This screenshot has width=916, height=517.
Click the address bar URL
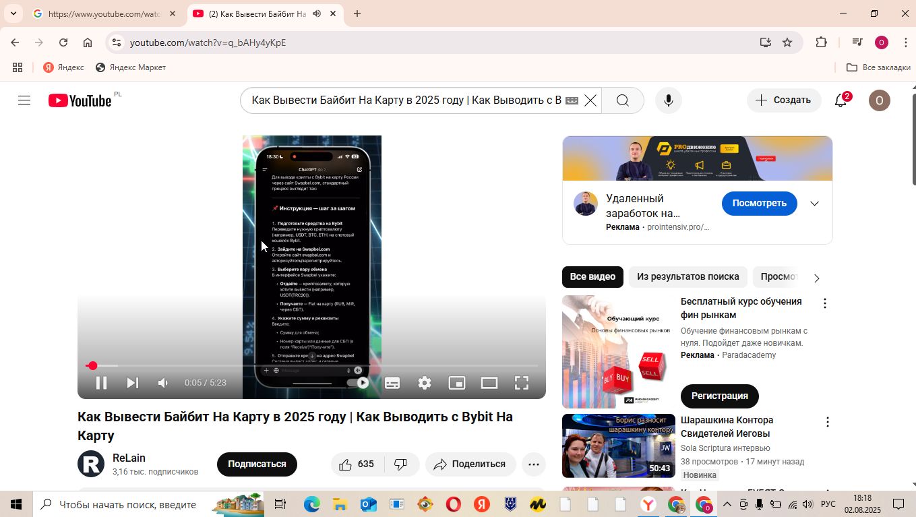208,42
